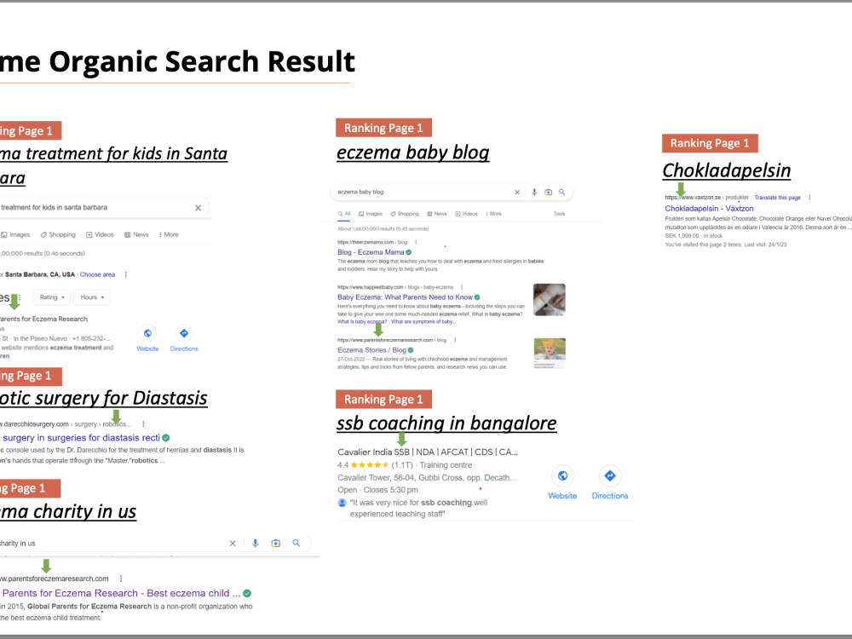Open 'Baby Eczema: What Parents Need to Know'
The width and height of the screenshot is (852, 639).
pyautogui.click(x=405, y=297)
